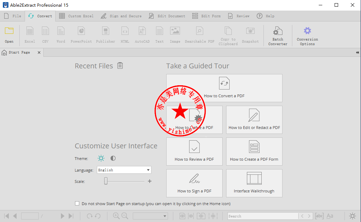361x222 pixels.
Task: Jump to last page in bottom bar
Action: click(71, 216)
